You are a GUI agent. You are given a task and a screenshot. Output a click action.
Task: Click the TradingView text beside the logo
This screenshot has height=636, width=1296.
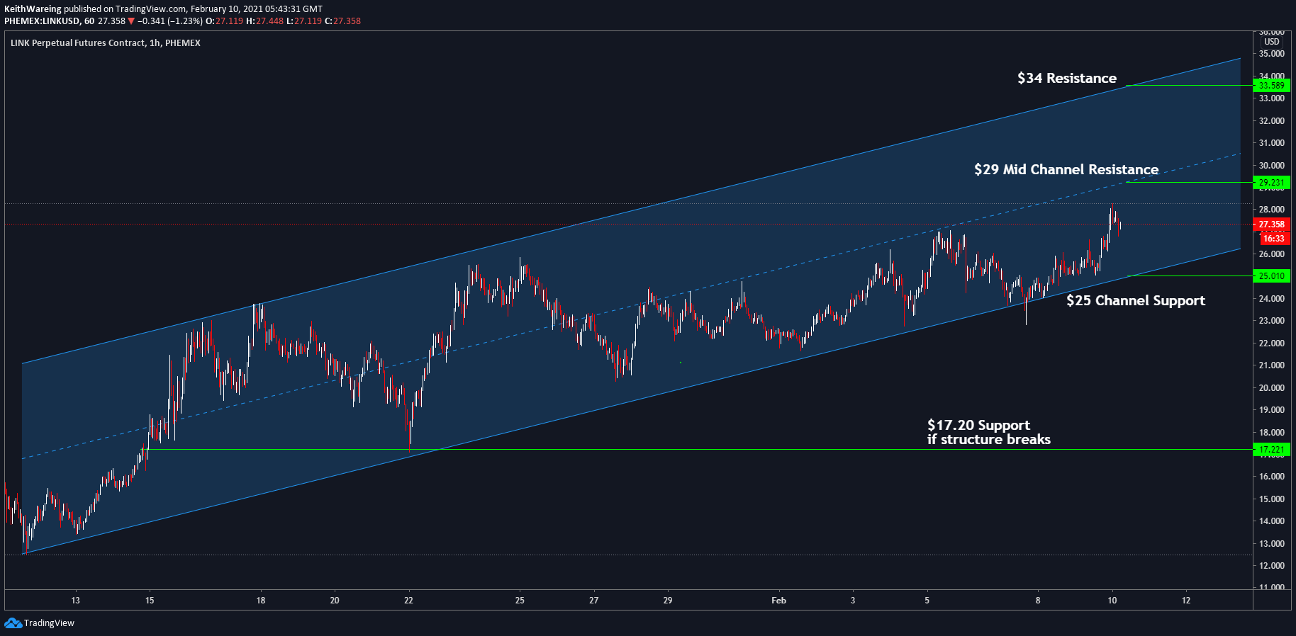pos(49,623)
